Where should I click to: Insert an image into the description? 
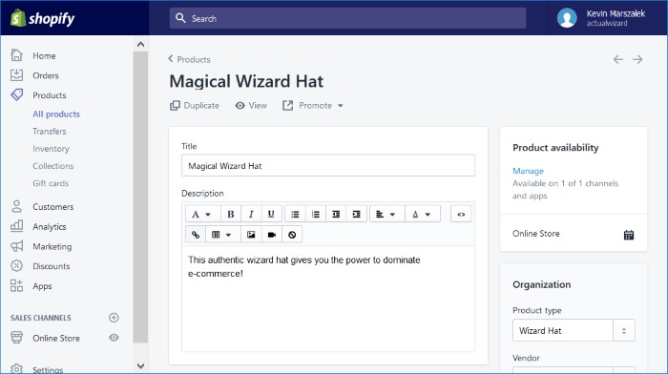tap(251, 235)
